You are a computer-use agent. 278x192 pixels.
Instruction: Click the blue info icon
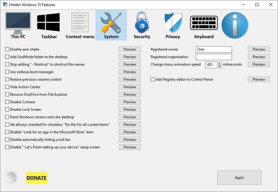(x=235, y=25)
